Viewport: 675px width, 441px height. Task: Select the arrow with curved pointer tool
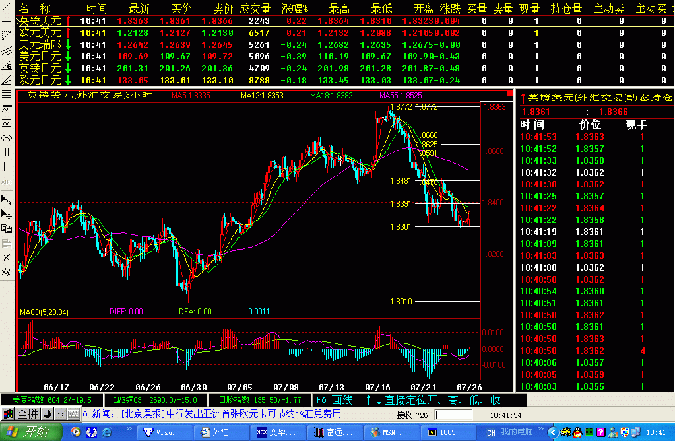7,199
